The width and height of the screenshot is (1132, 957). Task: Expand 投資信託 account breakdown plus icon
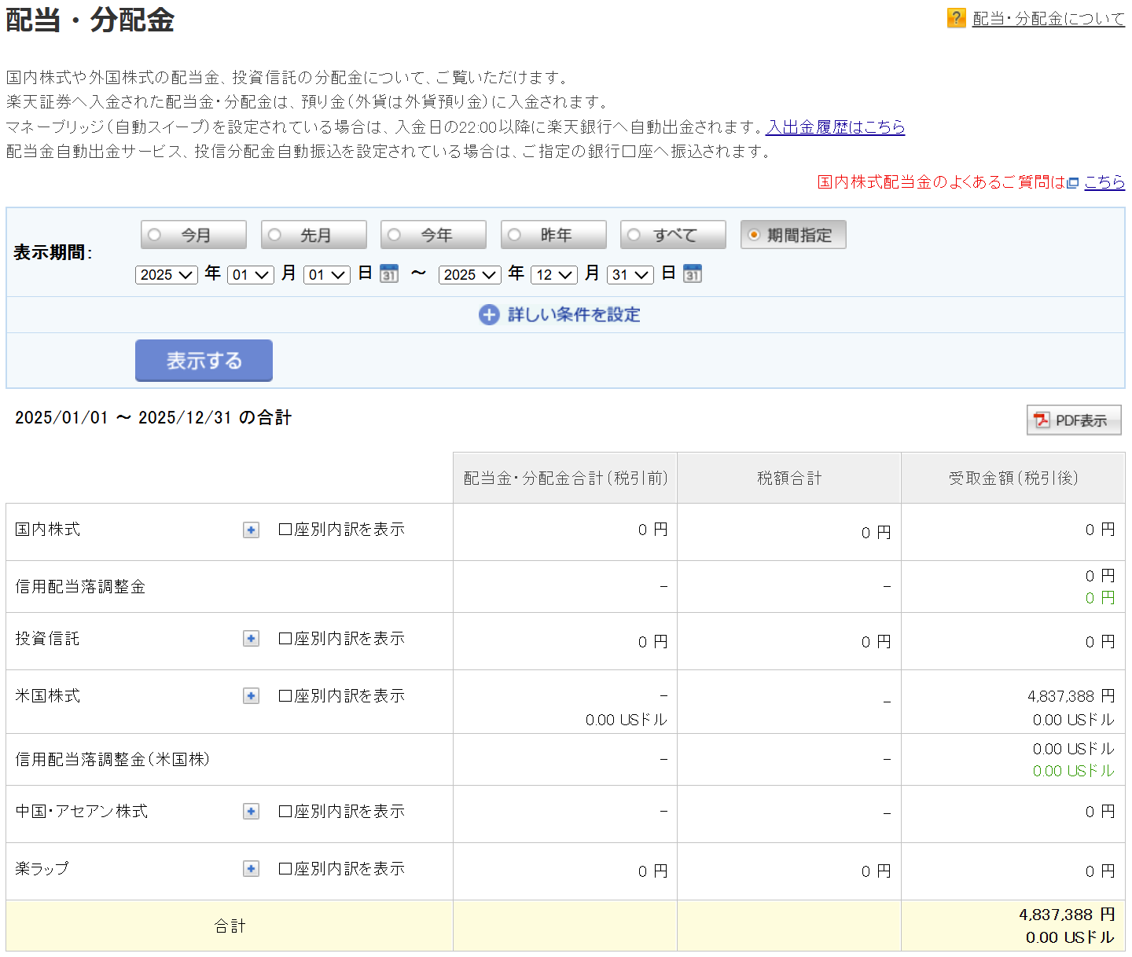tap(251, 639)
